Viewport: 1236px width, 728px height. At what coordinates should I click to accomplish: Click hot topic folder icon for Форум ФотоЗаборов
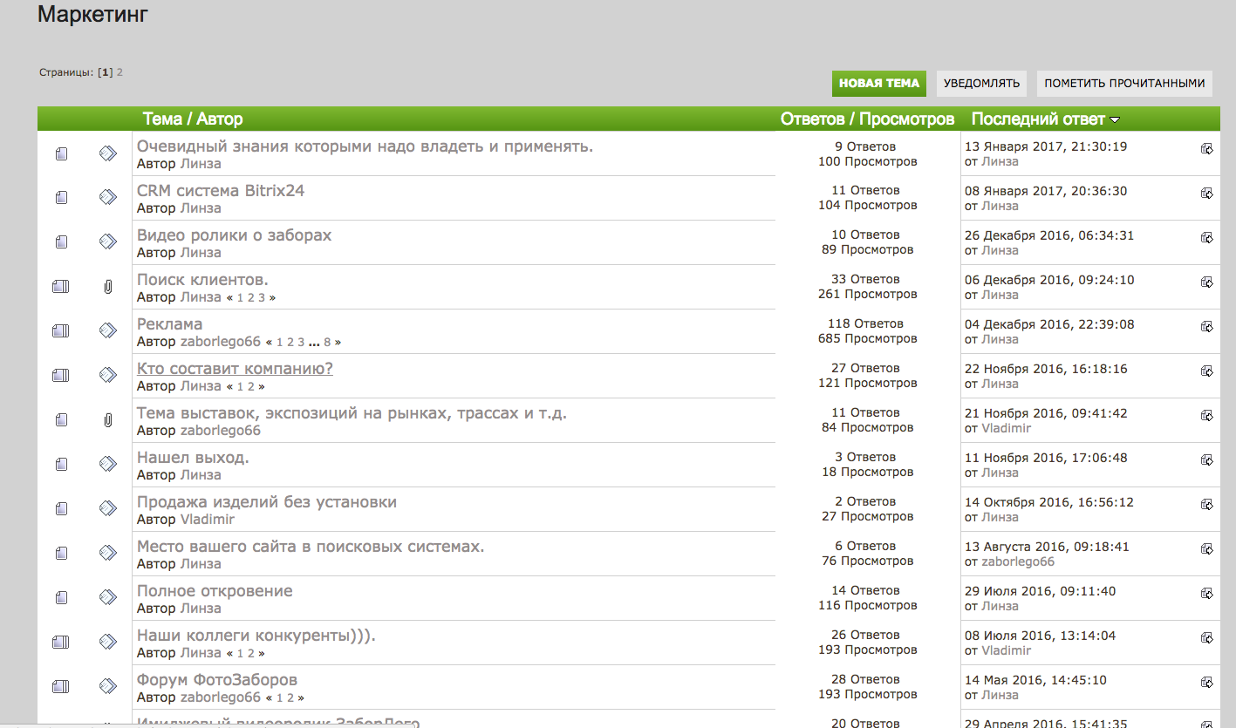point(60,687)
